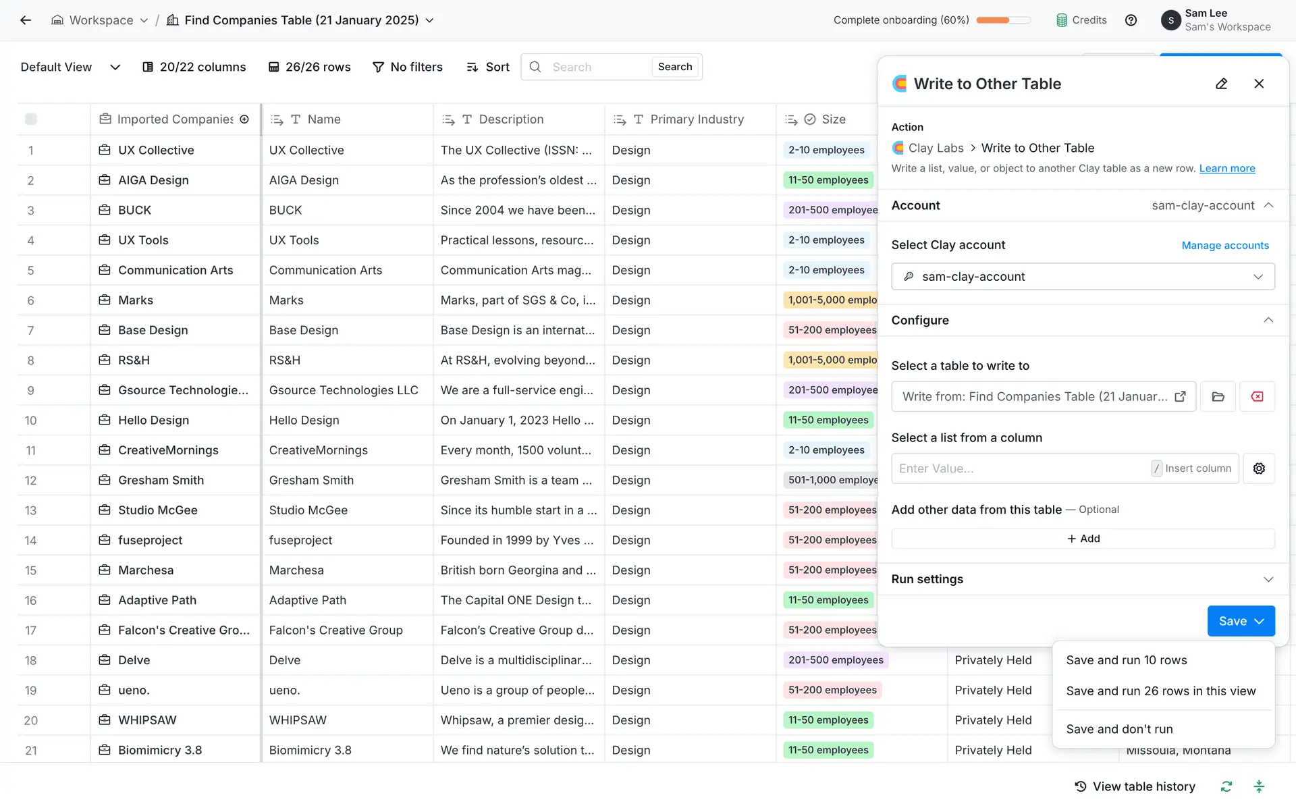Toggle the select all rows checkbox
1296x810 pixels.
click(x=31, y=119)
